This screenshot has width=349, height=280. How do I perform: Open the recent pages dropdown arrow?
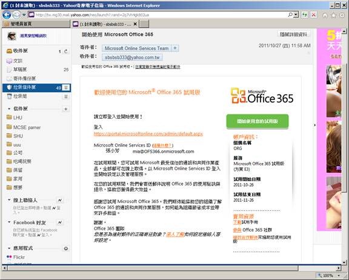coord(24,15)
